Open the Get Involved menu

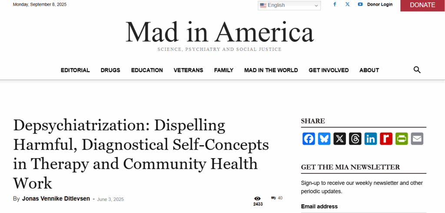(329, 70)
